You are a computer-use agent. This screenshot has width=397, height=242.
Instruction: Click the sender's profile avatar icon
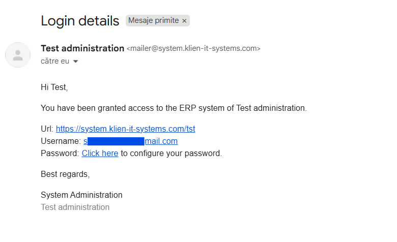18,55
